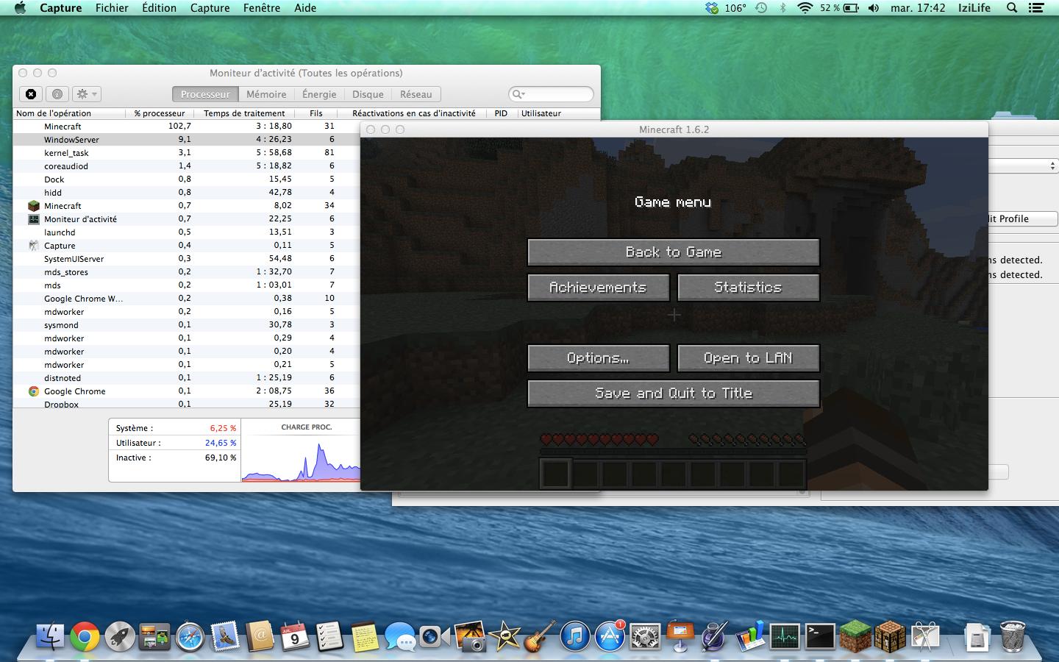Viewport: 1059px width, 662px height.
Task: Open the Apple menu
Action: click(20, 8)
